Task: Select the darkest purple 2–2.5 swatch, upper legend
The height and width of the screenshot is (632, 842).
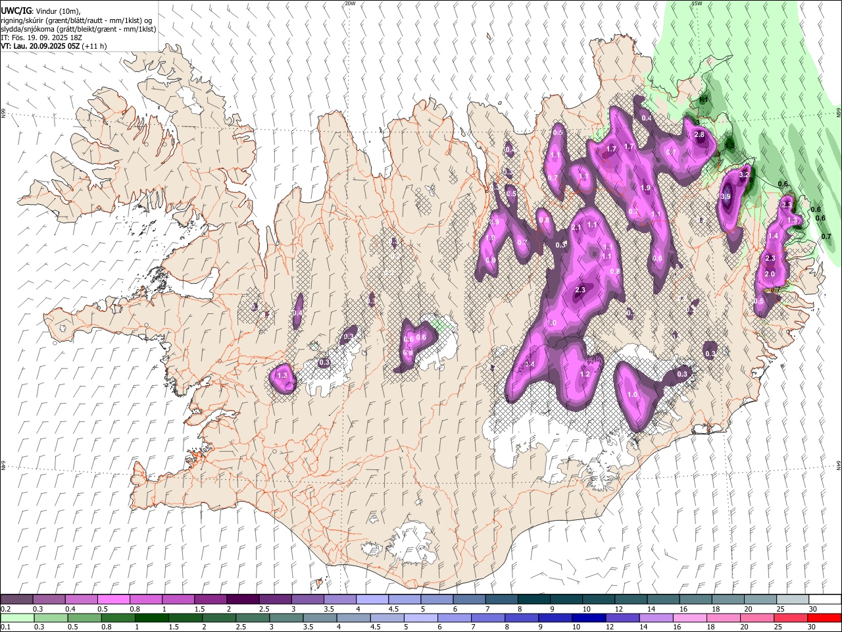Action: pos(243,599)
